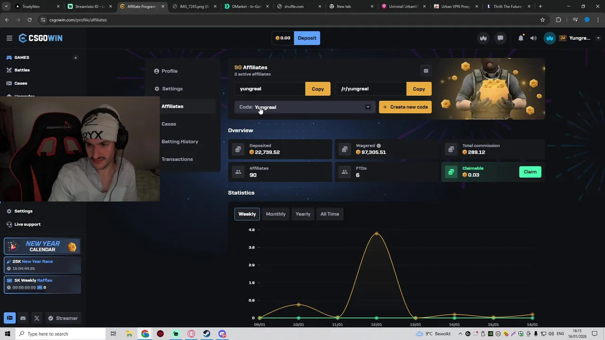605x340 pixels.
Task: Click the small icon right of Affiliates header
Action: pos(426,71)
